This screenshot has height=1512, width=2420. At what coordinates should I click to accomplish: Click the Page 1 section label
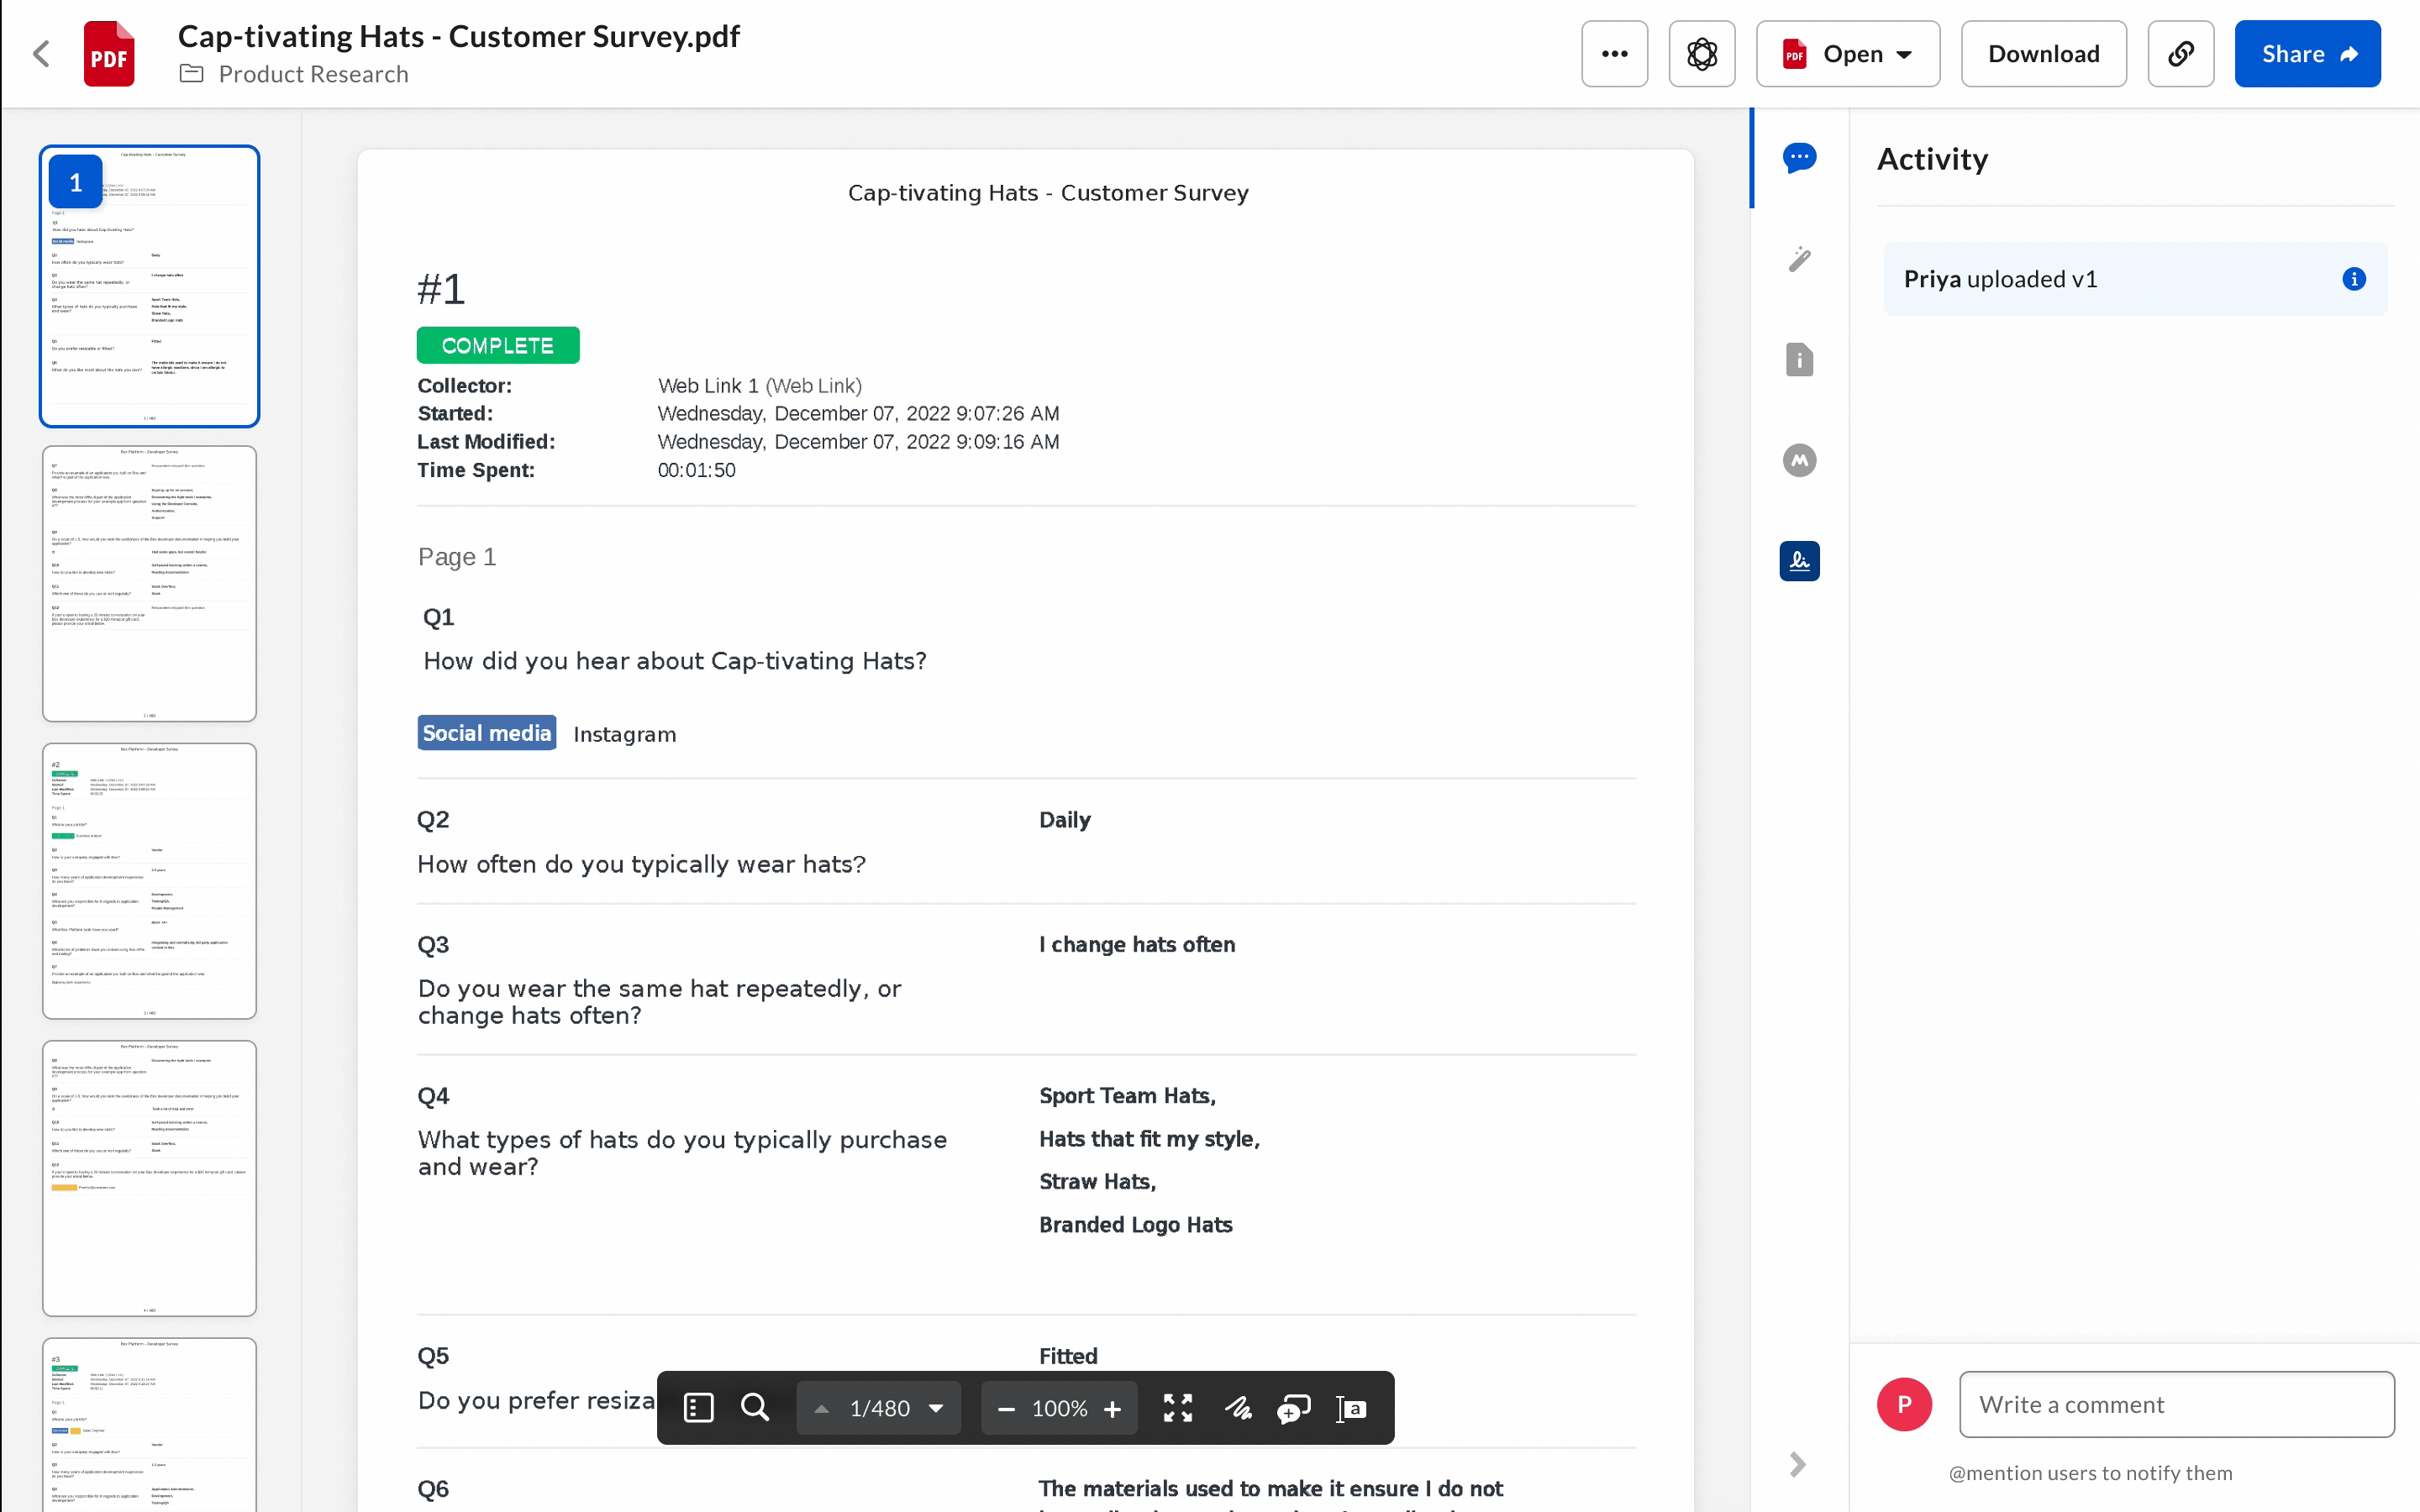[x=457, y=557]
